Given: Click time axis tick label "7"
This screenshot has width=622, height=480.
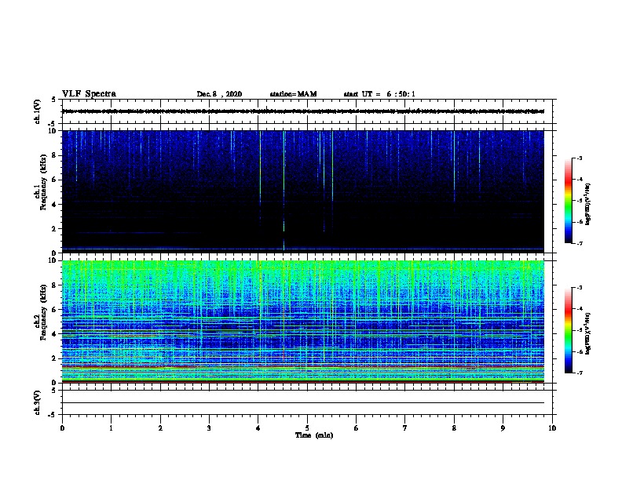Looking at the screenshot, I should [405, 427].
